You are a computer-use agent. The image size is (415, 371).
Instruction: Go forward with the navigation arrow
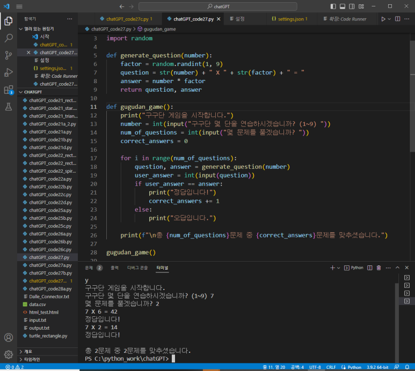[132, 6]
